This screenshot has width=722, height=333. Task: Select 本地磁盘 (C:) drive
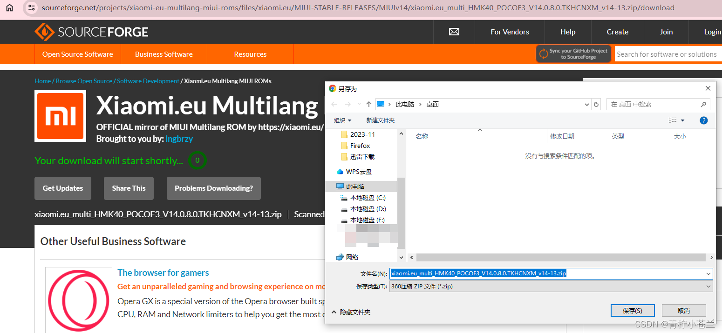tap(363, 198)
